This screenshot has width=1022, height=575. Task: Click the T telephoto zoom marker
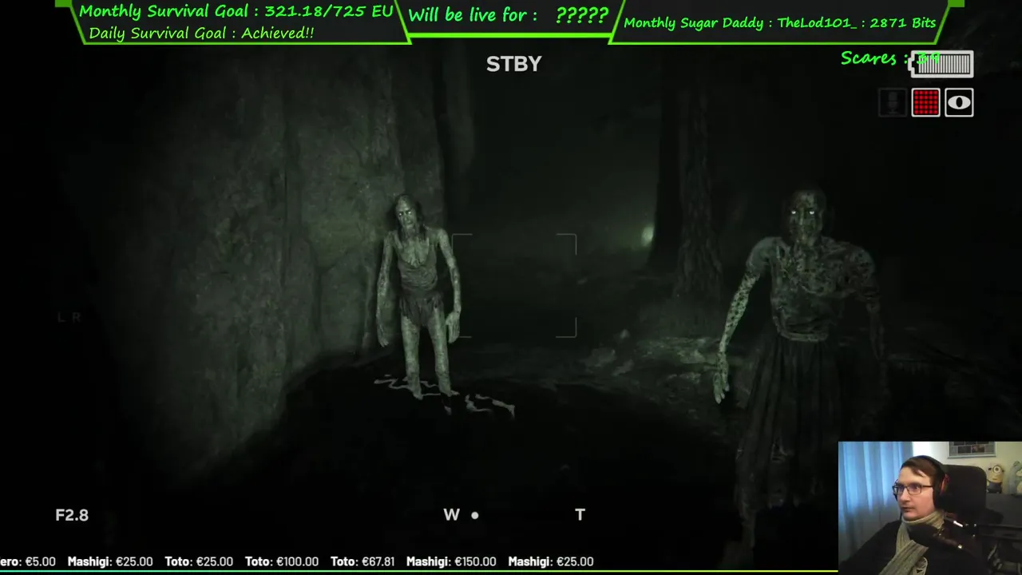[580, 515]
